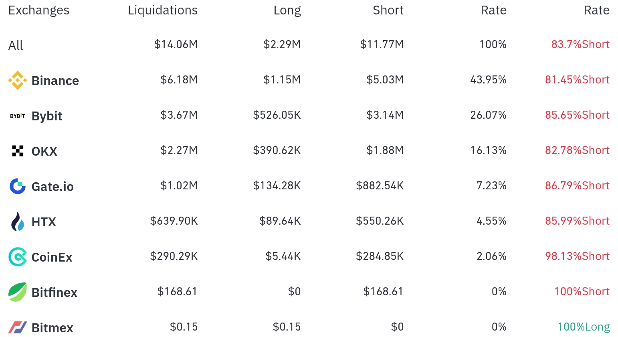Click the Gate.io logo icon

(x=18, y=186)
